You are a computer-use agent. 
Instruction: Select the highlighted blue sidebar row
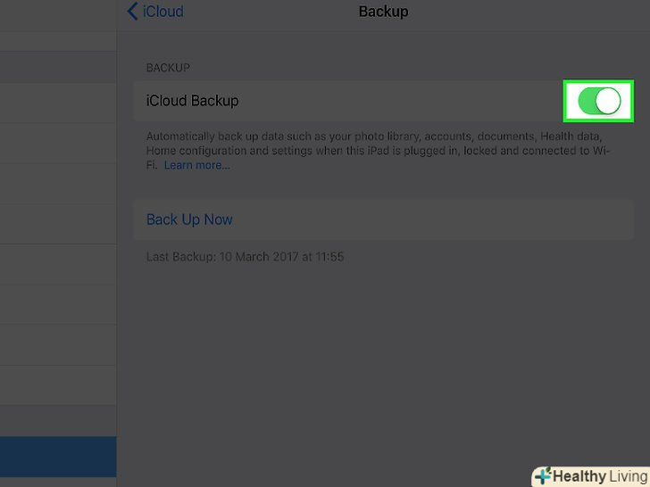[58, 457]
